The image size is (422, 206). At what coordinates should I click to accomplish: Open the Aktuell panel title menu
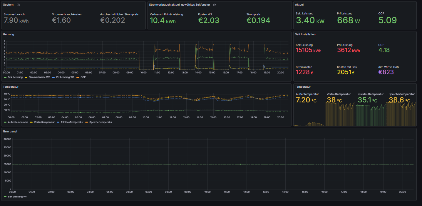pos(300,5)
